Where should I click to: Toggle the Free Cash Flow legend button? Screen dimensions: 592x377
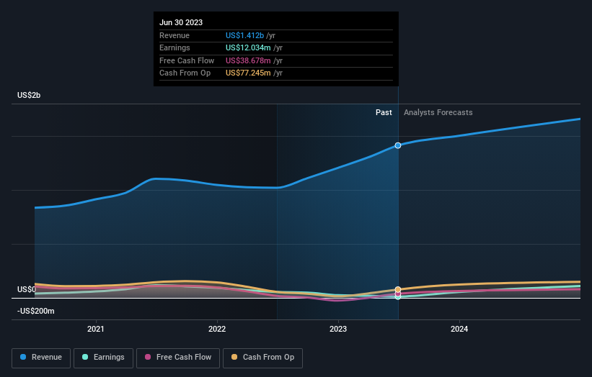tap(178, 358)
